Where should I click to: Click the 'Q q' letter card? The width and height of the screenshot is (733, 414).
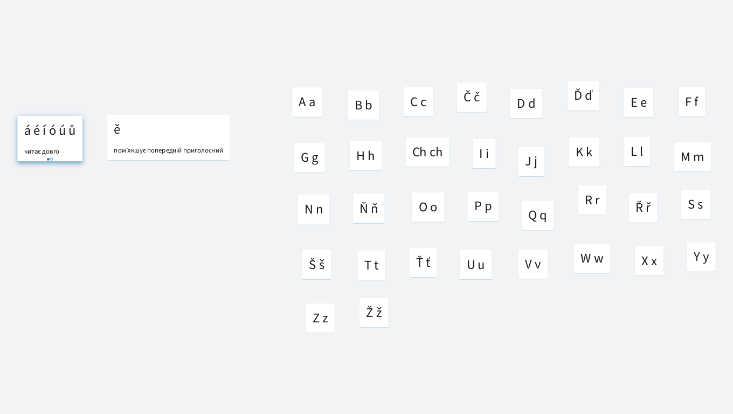click(x=537, y=215)
